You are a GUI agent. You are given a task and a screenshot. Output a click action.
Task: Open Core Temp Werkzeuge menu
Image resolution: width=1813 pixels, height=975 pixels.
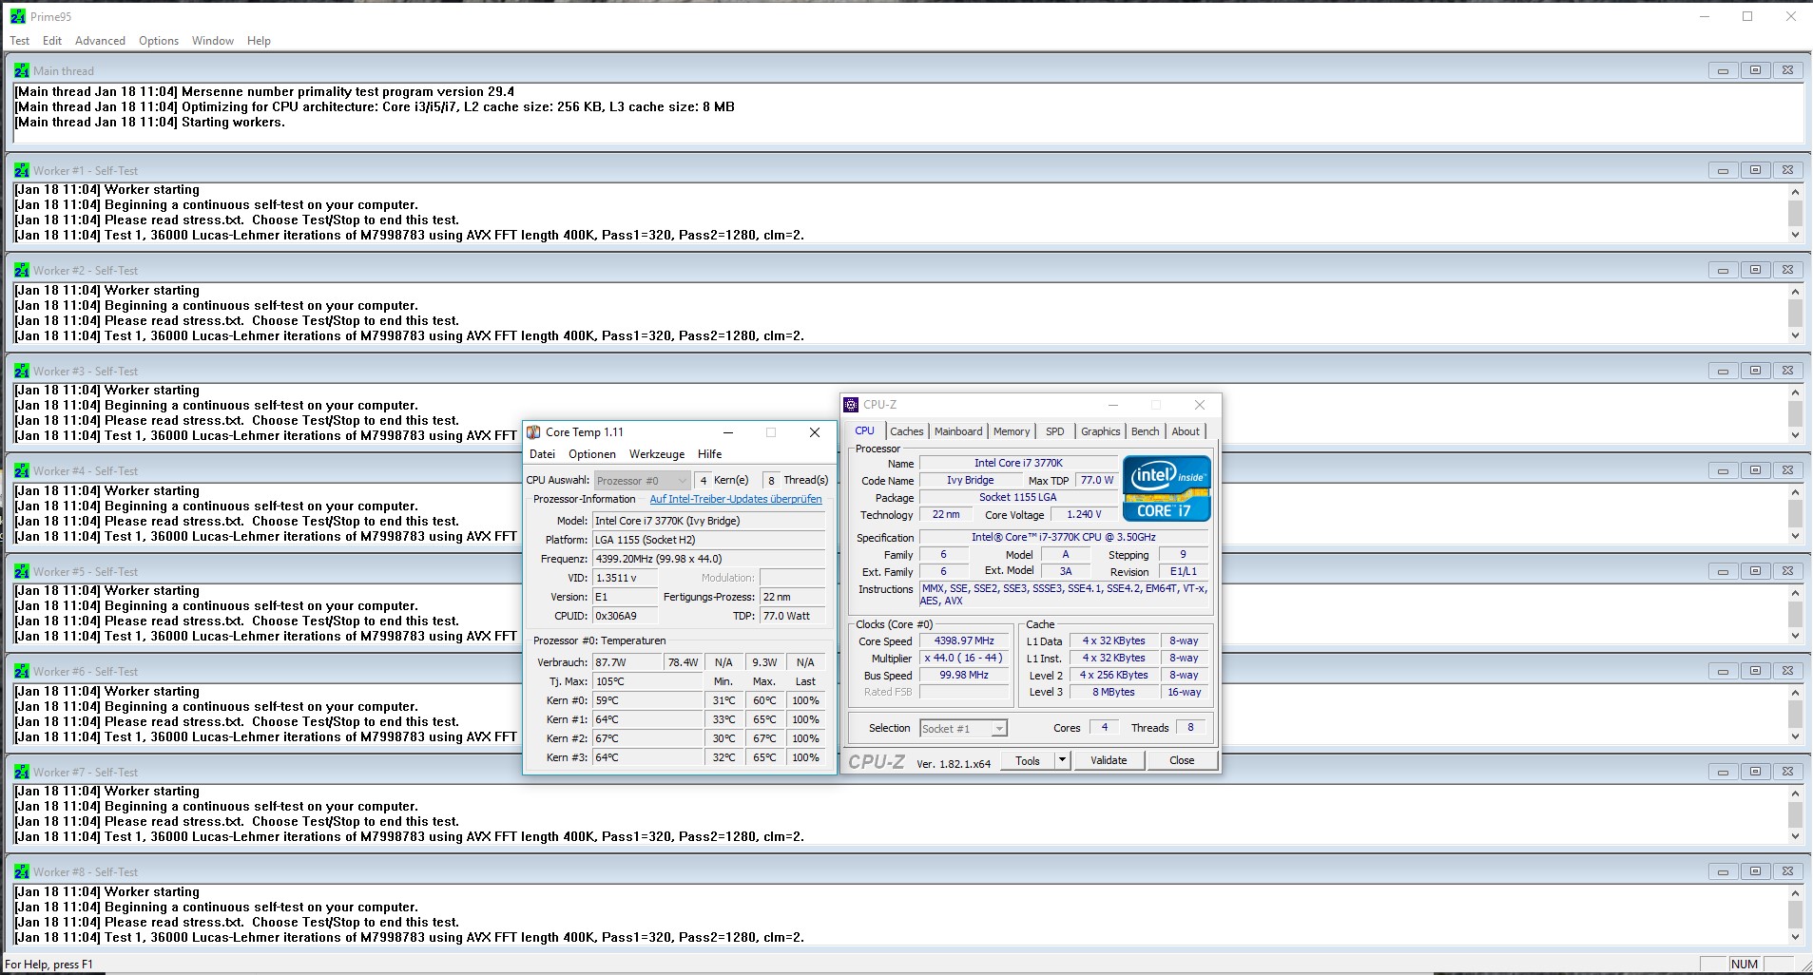[x=657, y=454]
